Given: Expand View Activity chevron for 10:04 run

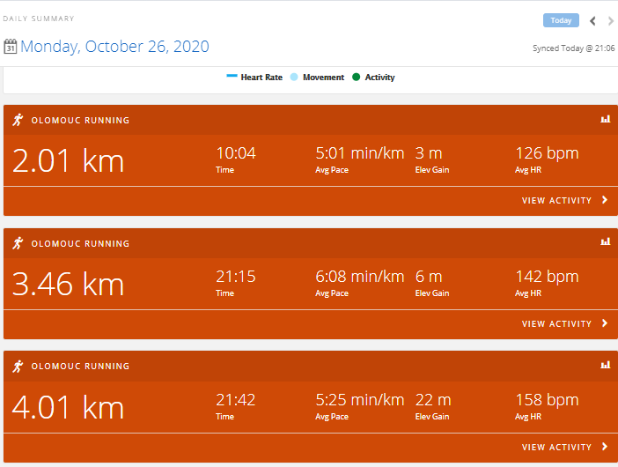Looking at the screenshot, I should [x=605, y=200].
